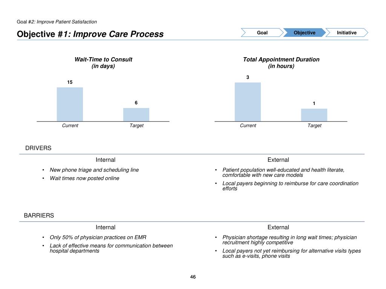Click the page number 46
Image resolution: width=386 pixels, height=289 pixels.
193,277
